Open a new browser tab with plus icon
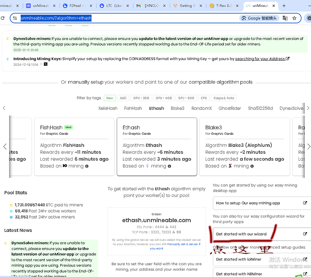This screenshot has width=311, height=277. [x=284, y=6]
